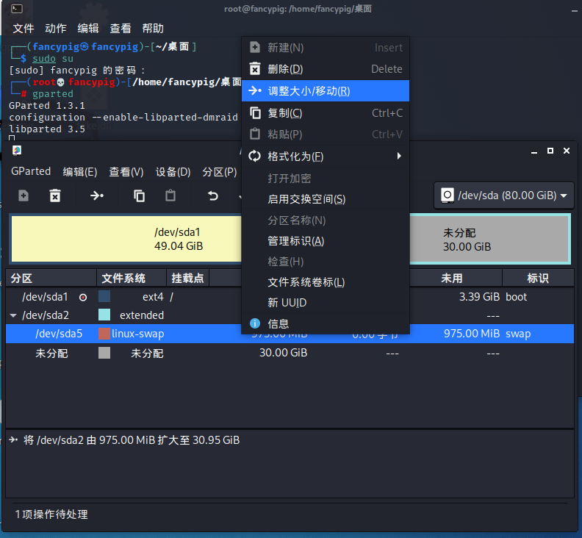Expand the 格式化为(F) submenu arrow
Image resolution: width=582 pixels, height=538 pixels.
[x=399, y=156]
